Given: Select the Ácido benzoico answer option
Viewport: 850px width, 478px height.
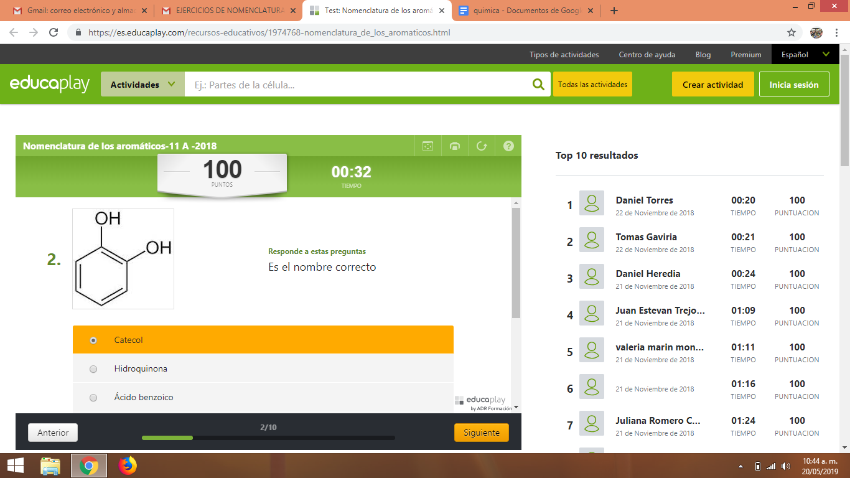Looking at the screenshot, I should [263, 397].
